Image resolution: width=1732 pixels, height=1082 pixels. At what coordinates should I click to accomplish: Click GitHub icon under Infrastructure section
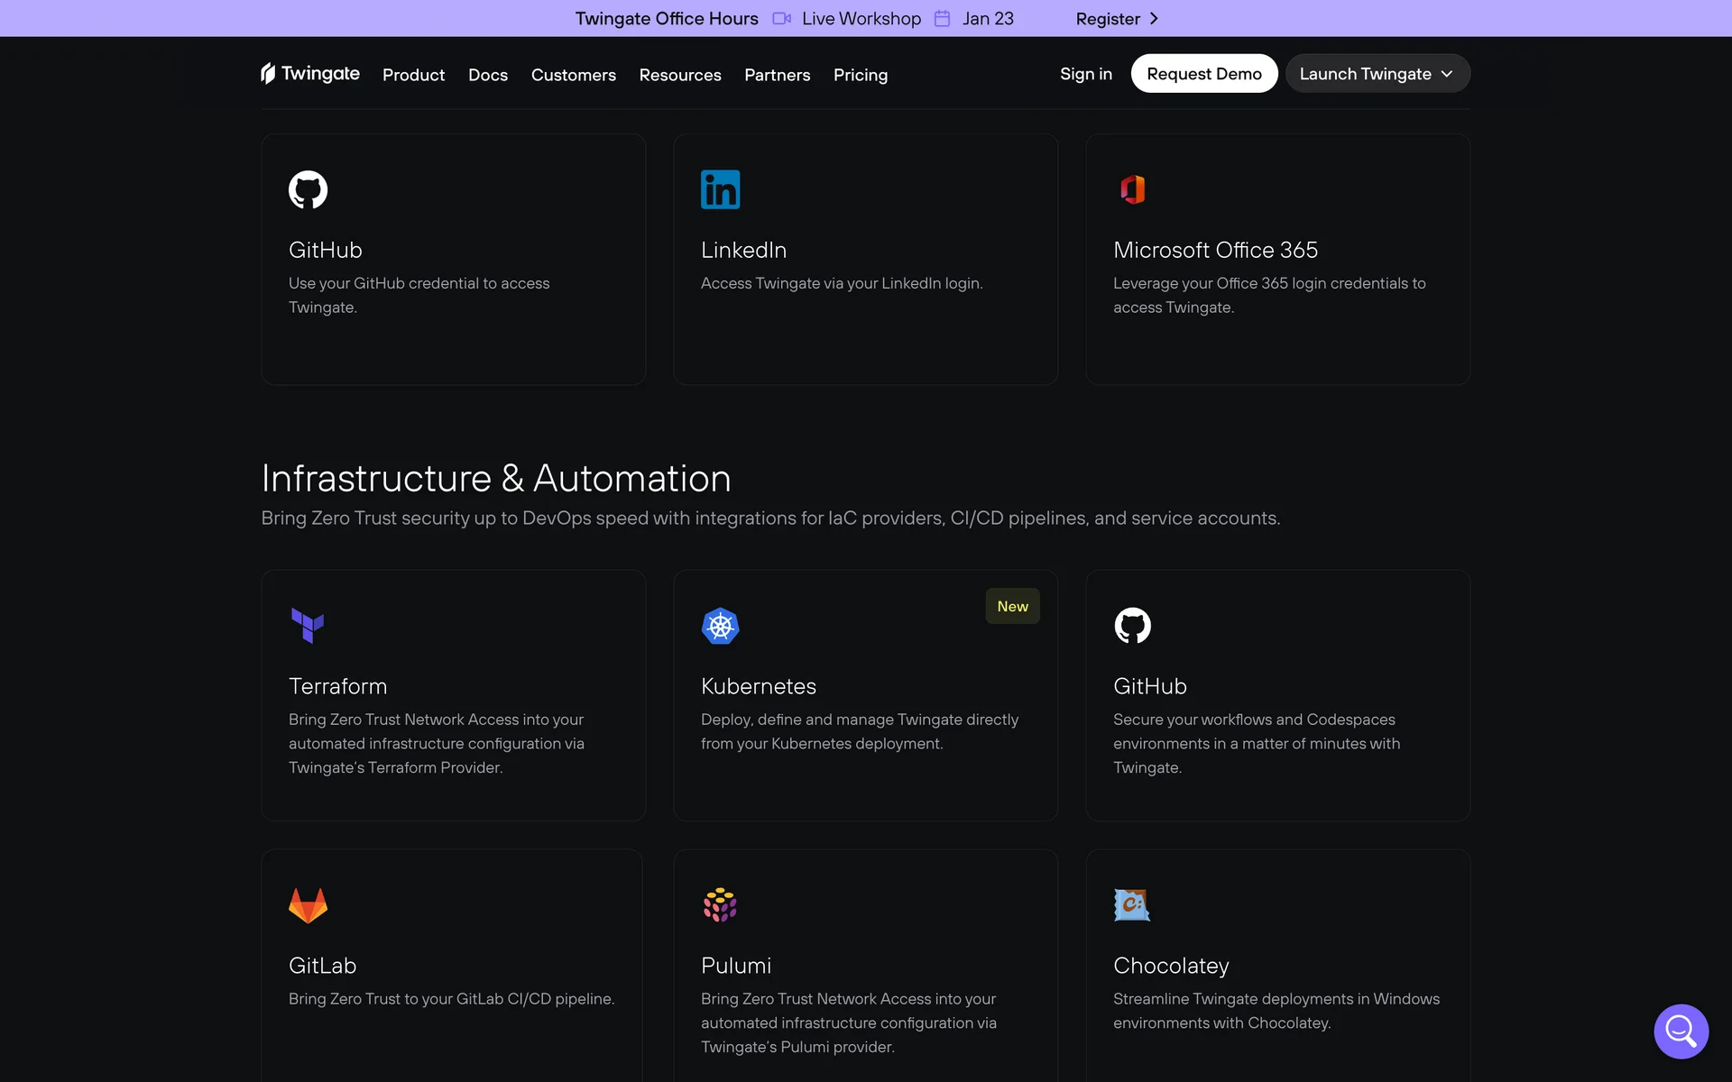click(1132, 626)
